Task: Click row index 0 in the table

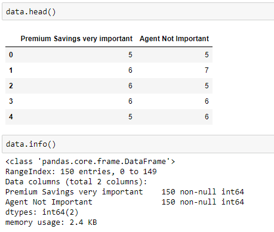Action: pyautogui.click(x=11, y=55)
